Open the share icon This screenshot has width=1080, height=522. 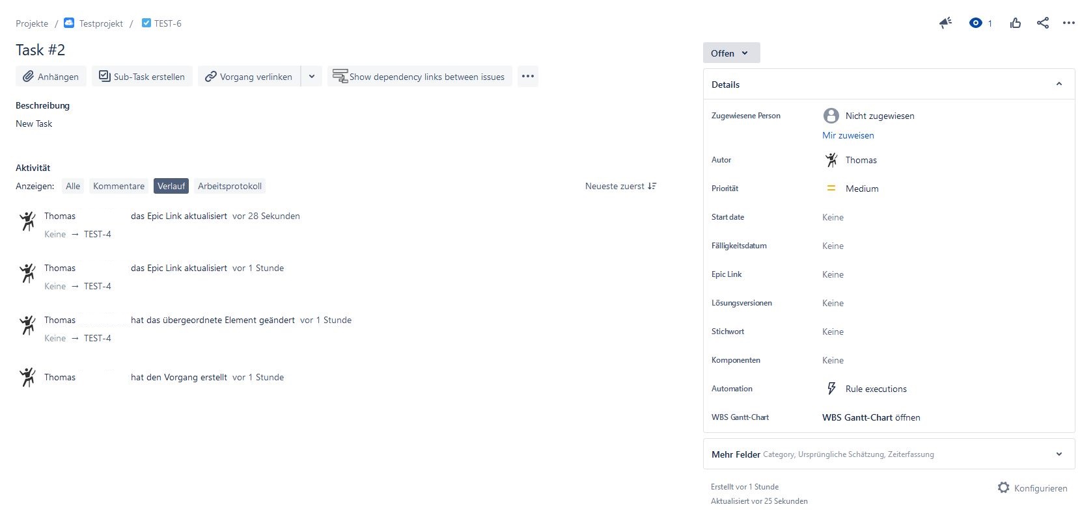pyautogui.click(x=1042, y=23)
